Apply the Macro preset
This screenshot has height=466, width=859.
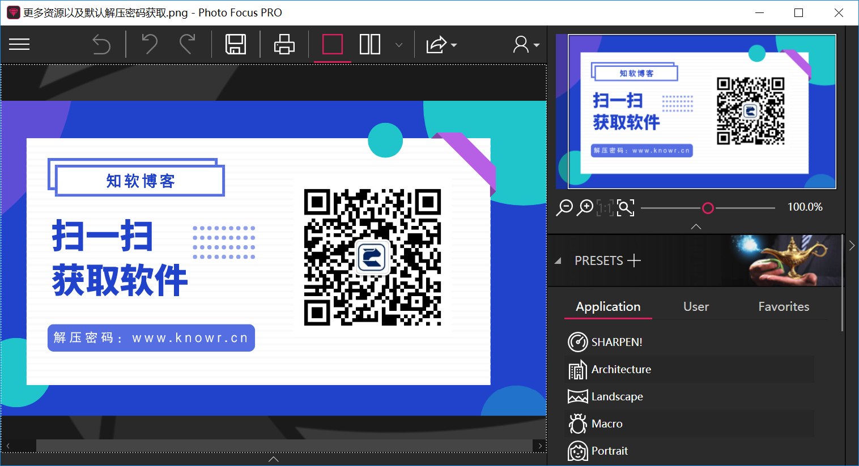click(690, 424)
